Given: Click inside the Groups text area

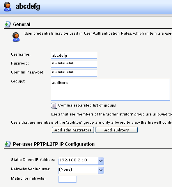Looking at the screenshot, I should (x=110, y=90).
